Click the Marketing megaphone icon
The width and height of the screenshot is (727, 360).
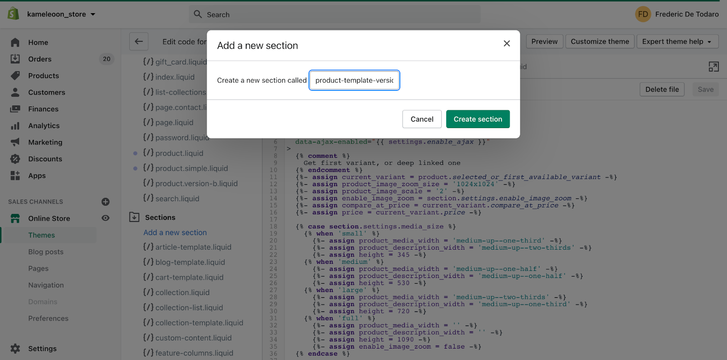[x=15, y=142]
